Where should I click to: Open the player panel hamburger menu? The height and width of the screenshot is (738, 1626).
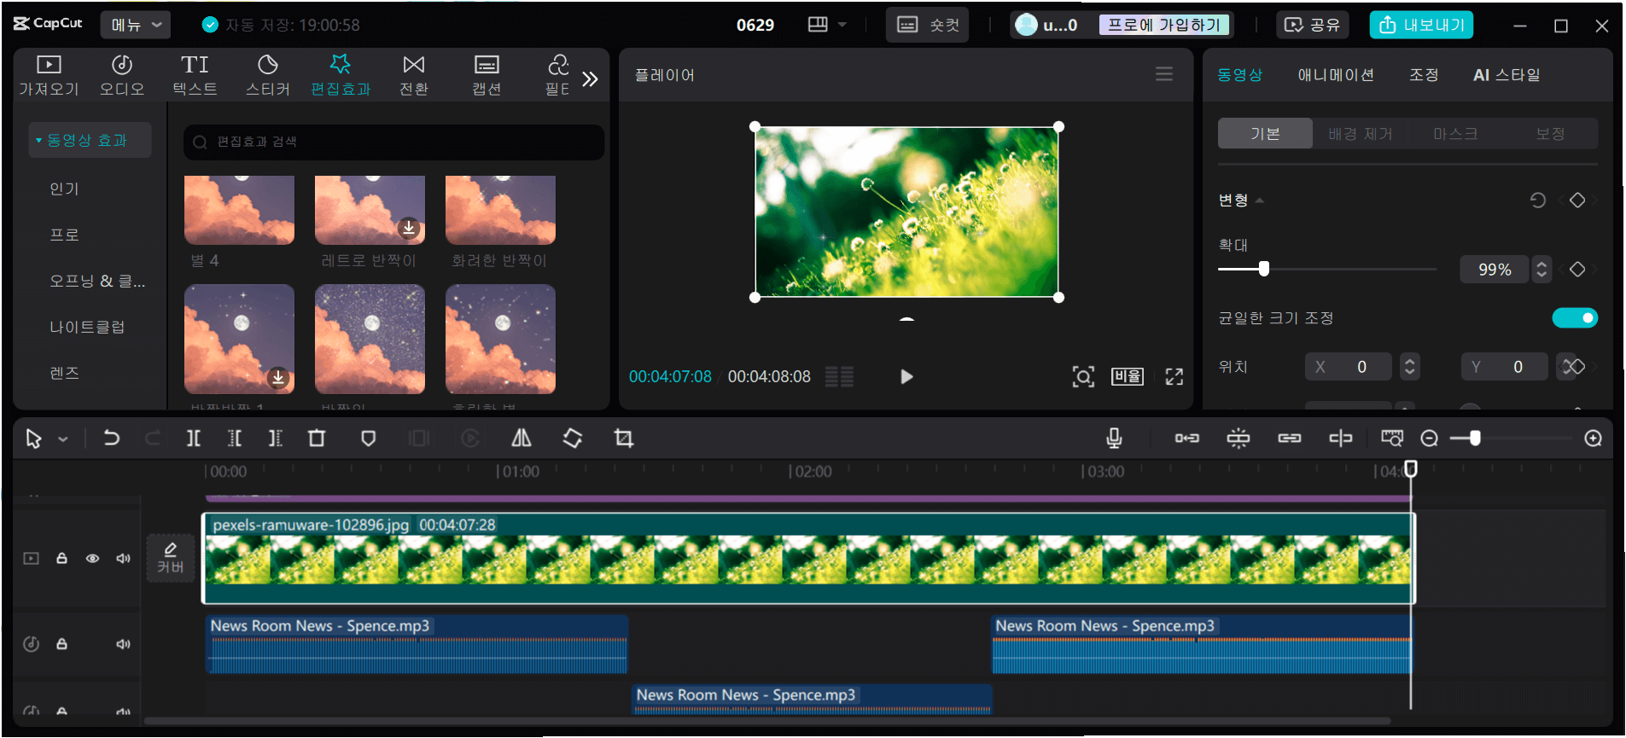[x=1164, y=74]
